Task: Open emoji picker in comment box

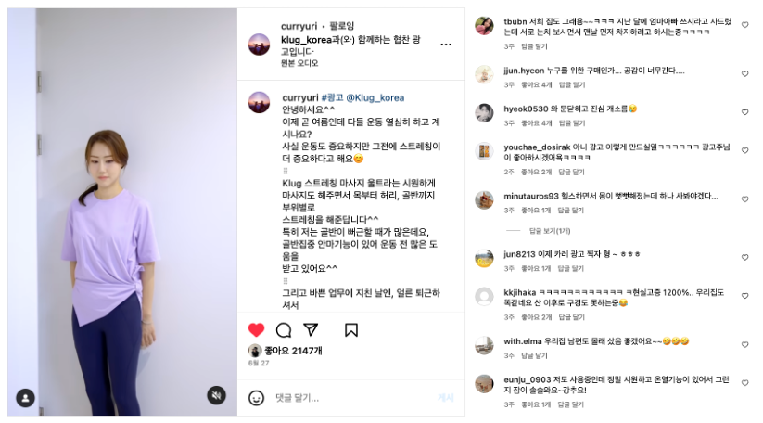Action: [256, 398]
